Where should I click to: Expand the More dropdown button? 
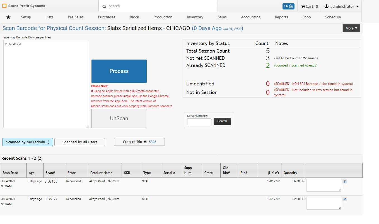coord(351,28)
